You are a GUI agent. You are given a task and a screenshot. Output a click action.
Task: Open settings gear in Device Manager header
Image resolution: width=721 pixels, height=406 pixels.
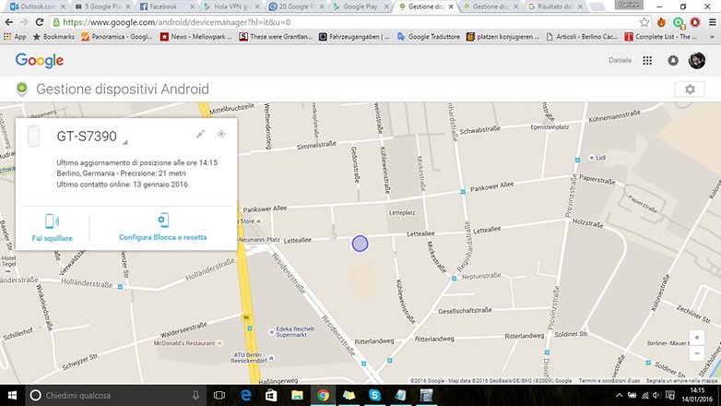(x=690, y=89)
